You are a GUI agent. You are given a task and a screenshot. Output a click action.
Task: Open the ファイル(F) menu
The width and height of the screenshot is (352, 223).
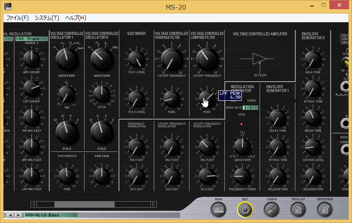[x=17, y=18]
